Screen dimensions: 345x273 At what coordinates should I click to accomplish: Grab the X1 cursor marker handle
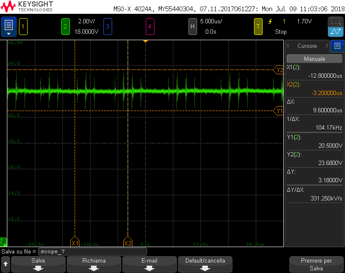[x=75, y=242]
